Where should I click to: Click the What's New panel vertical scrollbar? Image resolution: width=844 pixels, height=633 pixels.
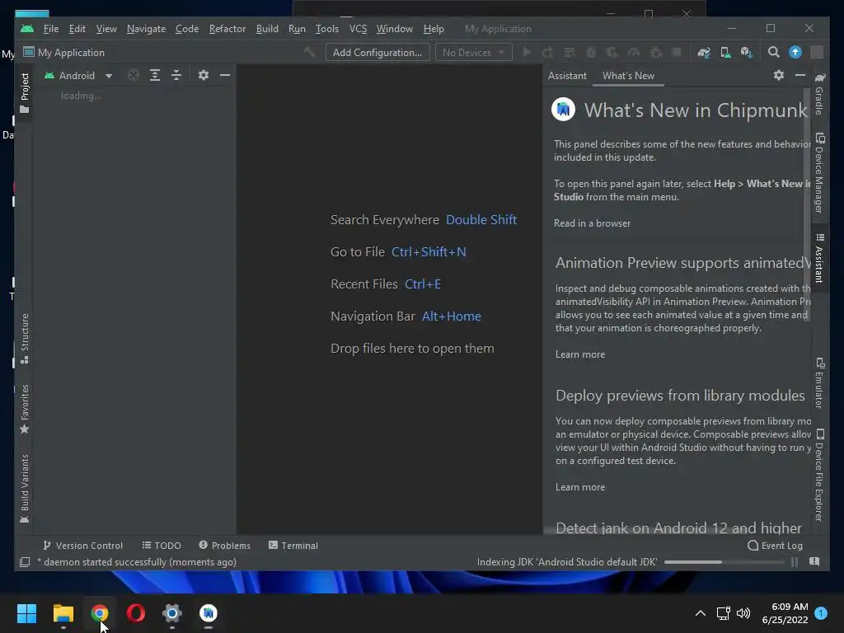[806, 204]
